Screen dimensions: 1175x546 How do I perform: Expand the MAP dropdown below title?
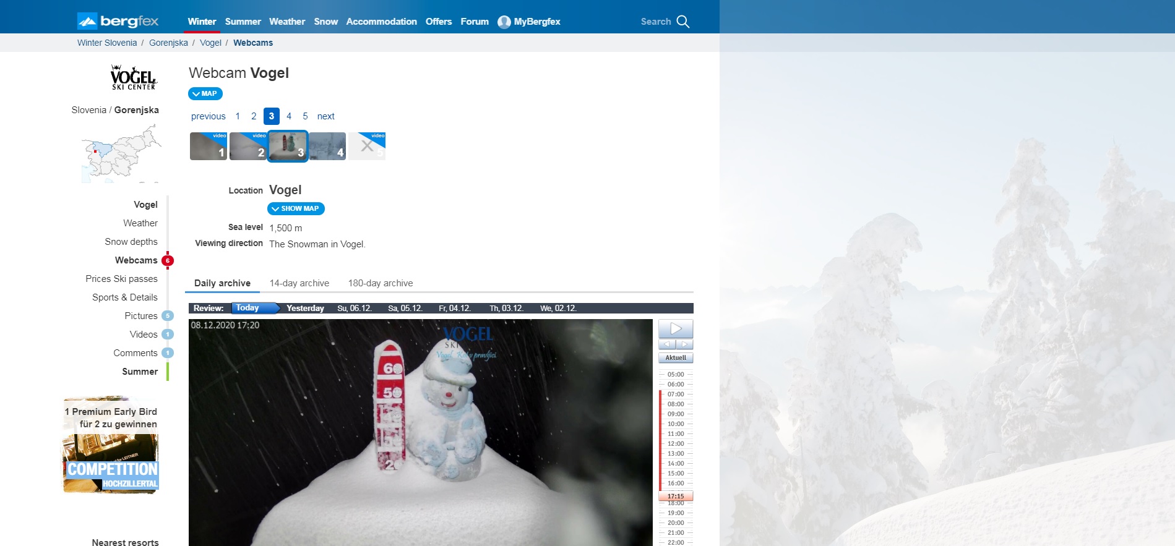click(205, 94)
